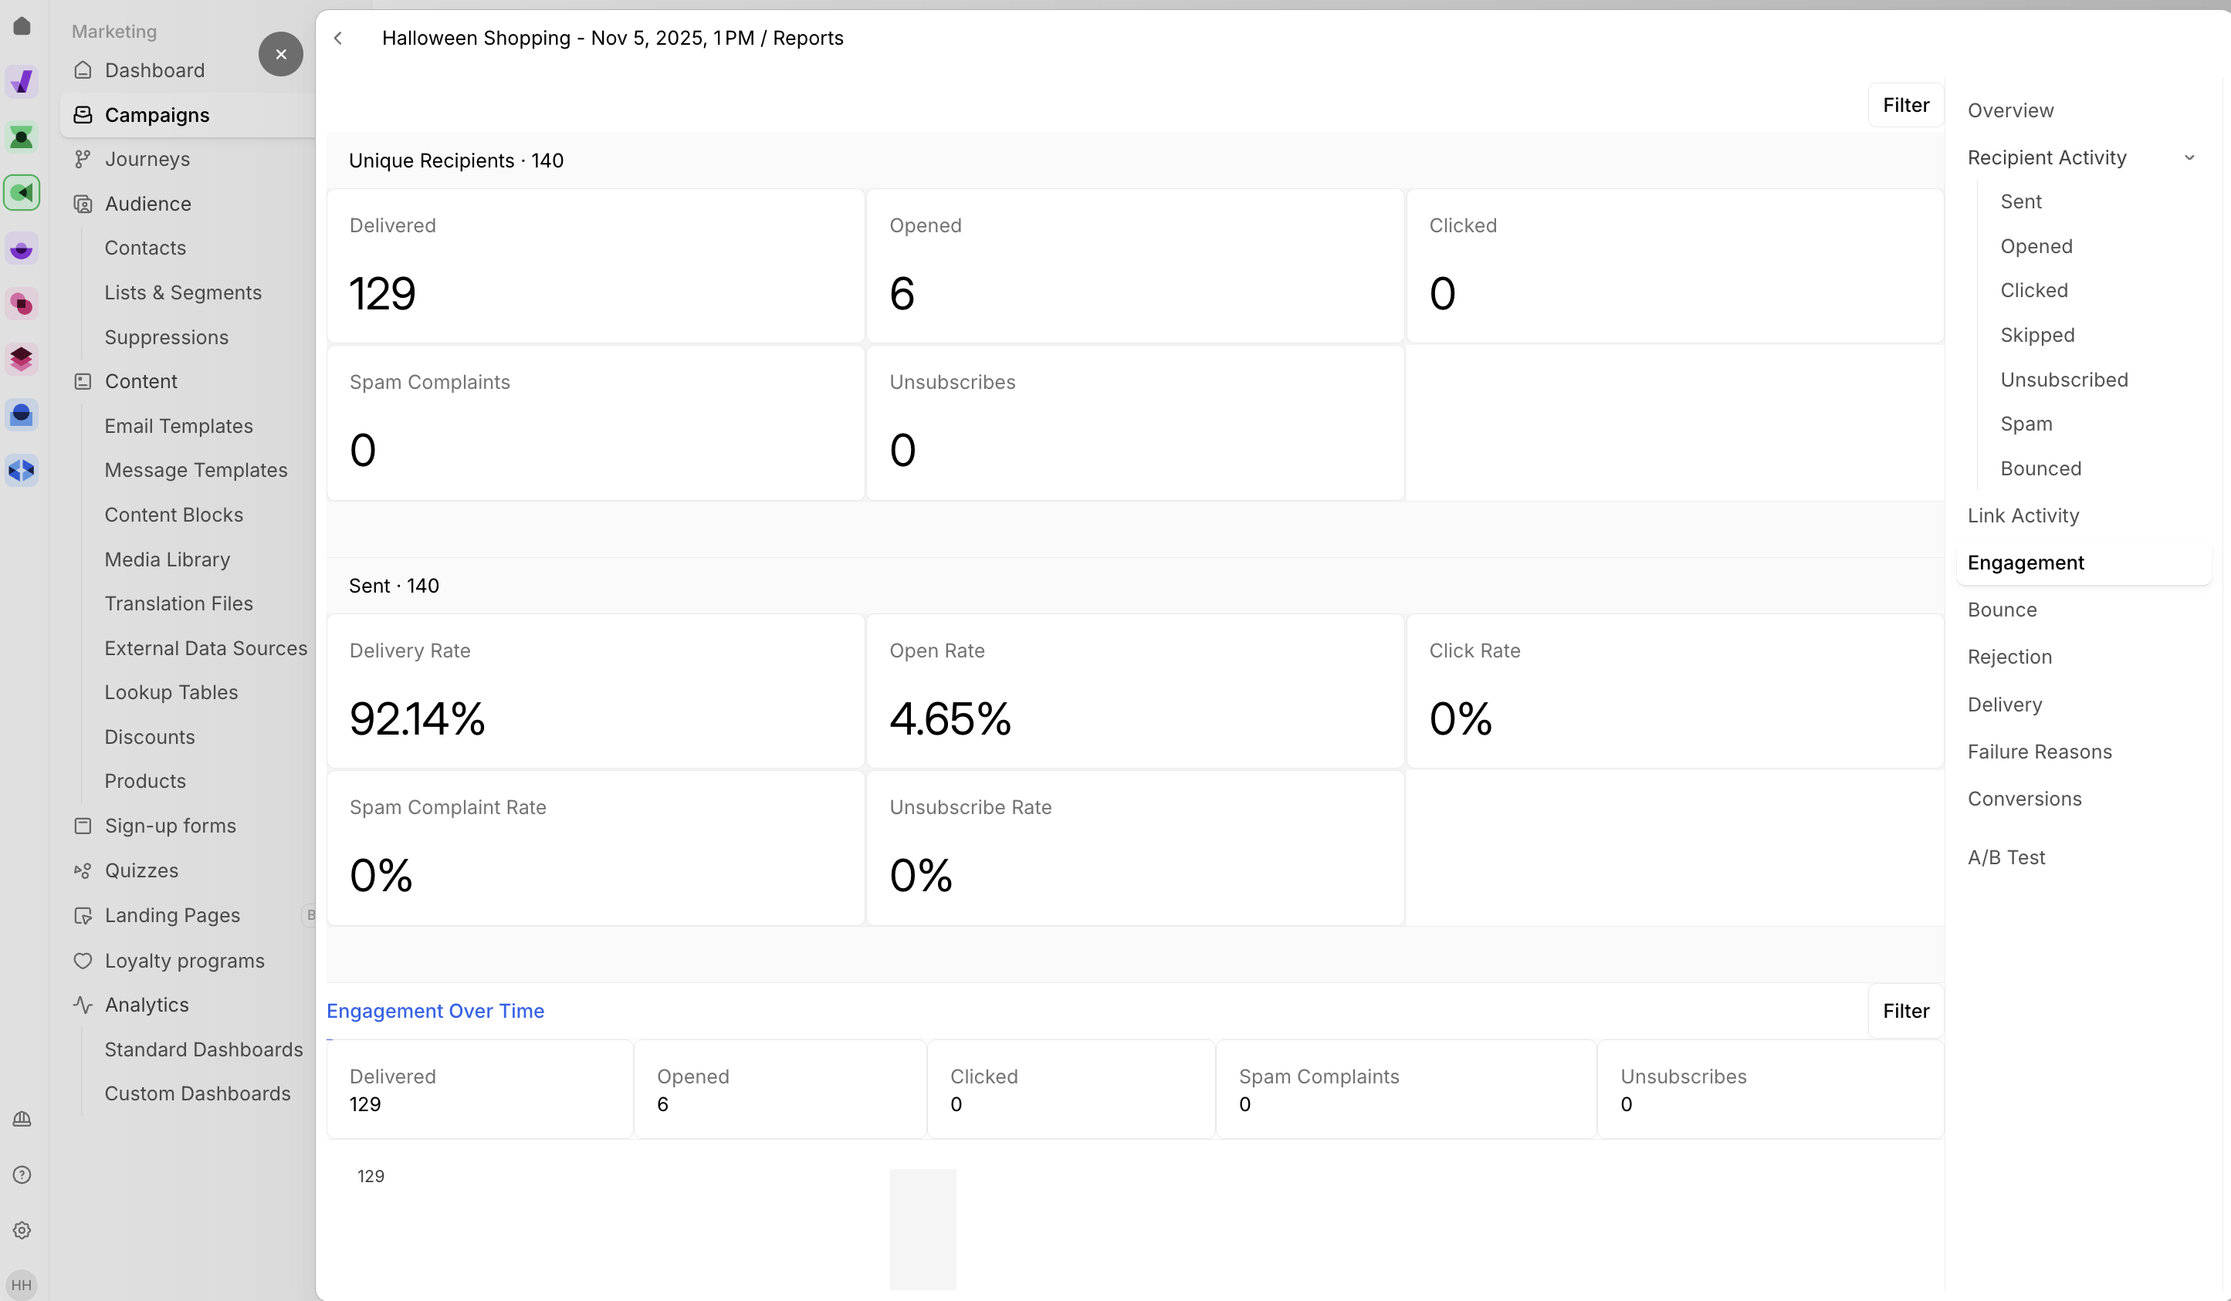Image resolution: width=2231 pixels, height=1301 pixels.
Task: Click the Audience icon in the sidebar
Action: point(83,204)
